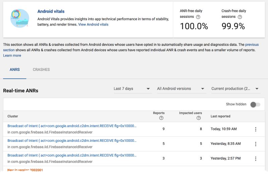The width and height of the screenshot is (268, 177).
Task: Switch to the CRASHES tab
Action: pos(41,70)
